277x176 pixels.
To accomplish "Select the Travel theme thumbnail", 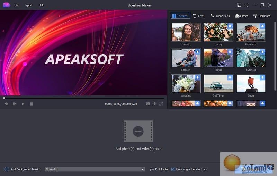I will (x=218, y=58).
